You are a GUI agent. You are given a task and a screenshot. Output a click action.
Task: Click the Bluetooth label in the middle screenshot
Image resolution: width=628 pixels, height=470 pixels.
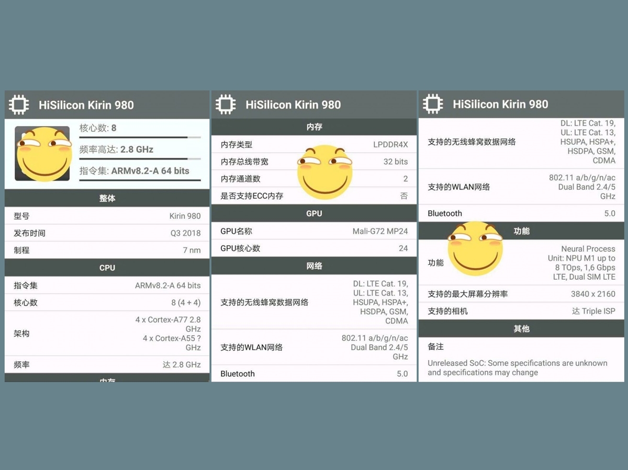(x=238, y=374)
